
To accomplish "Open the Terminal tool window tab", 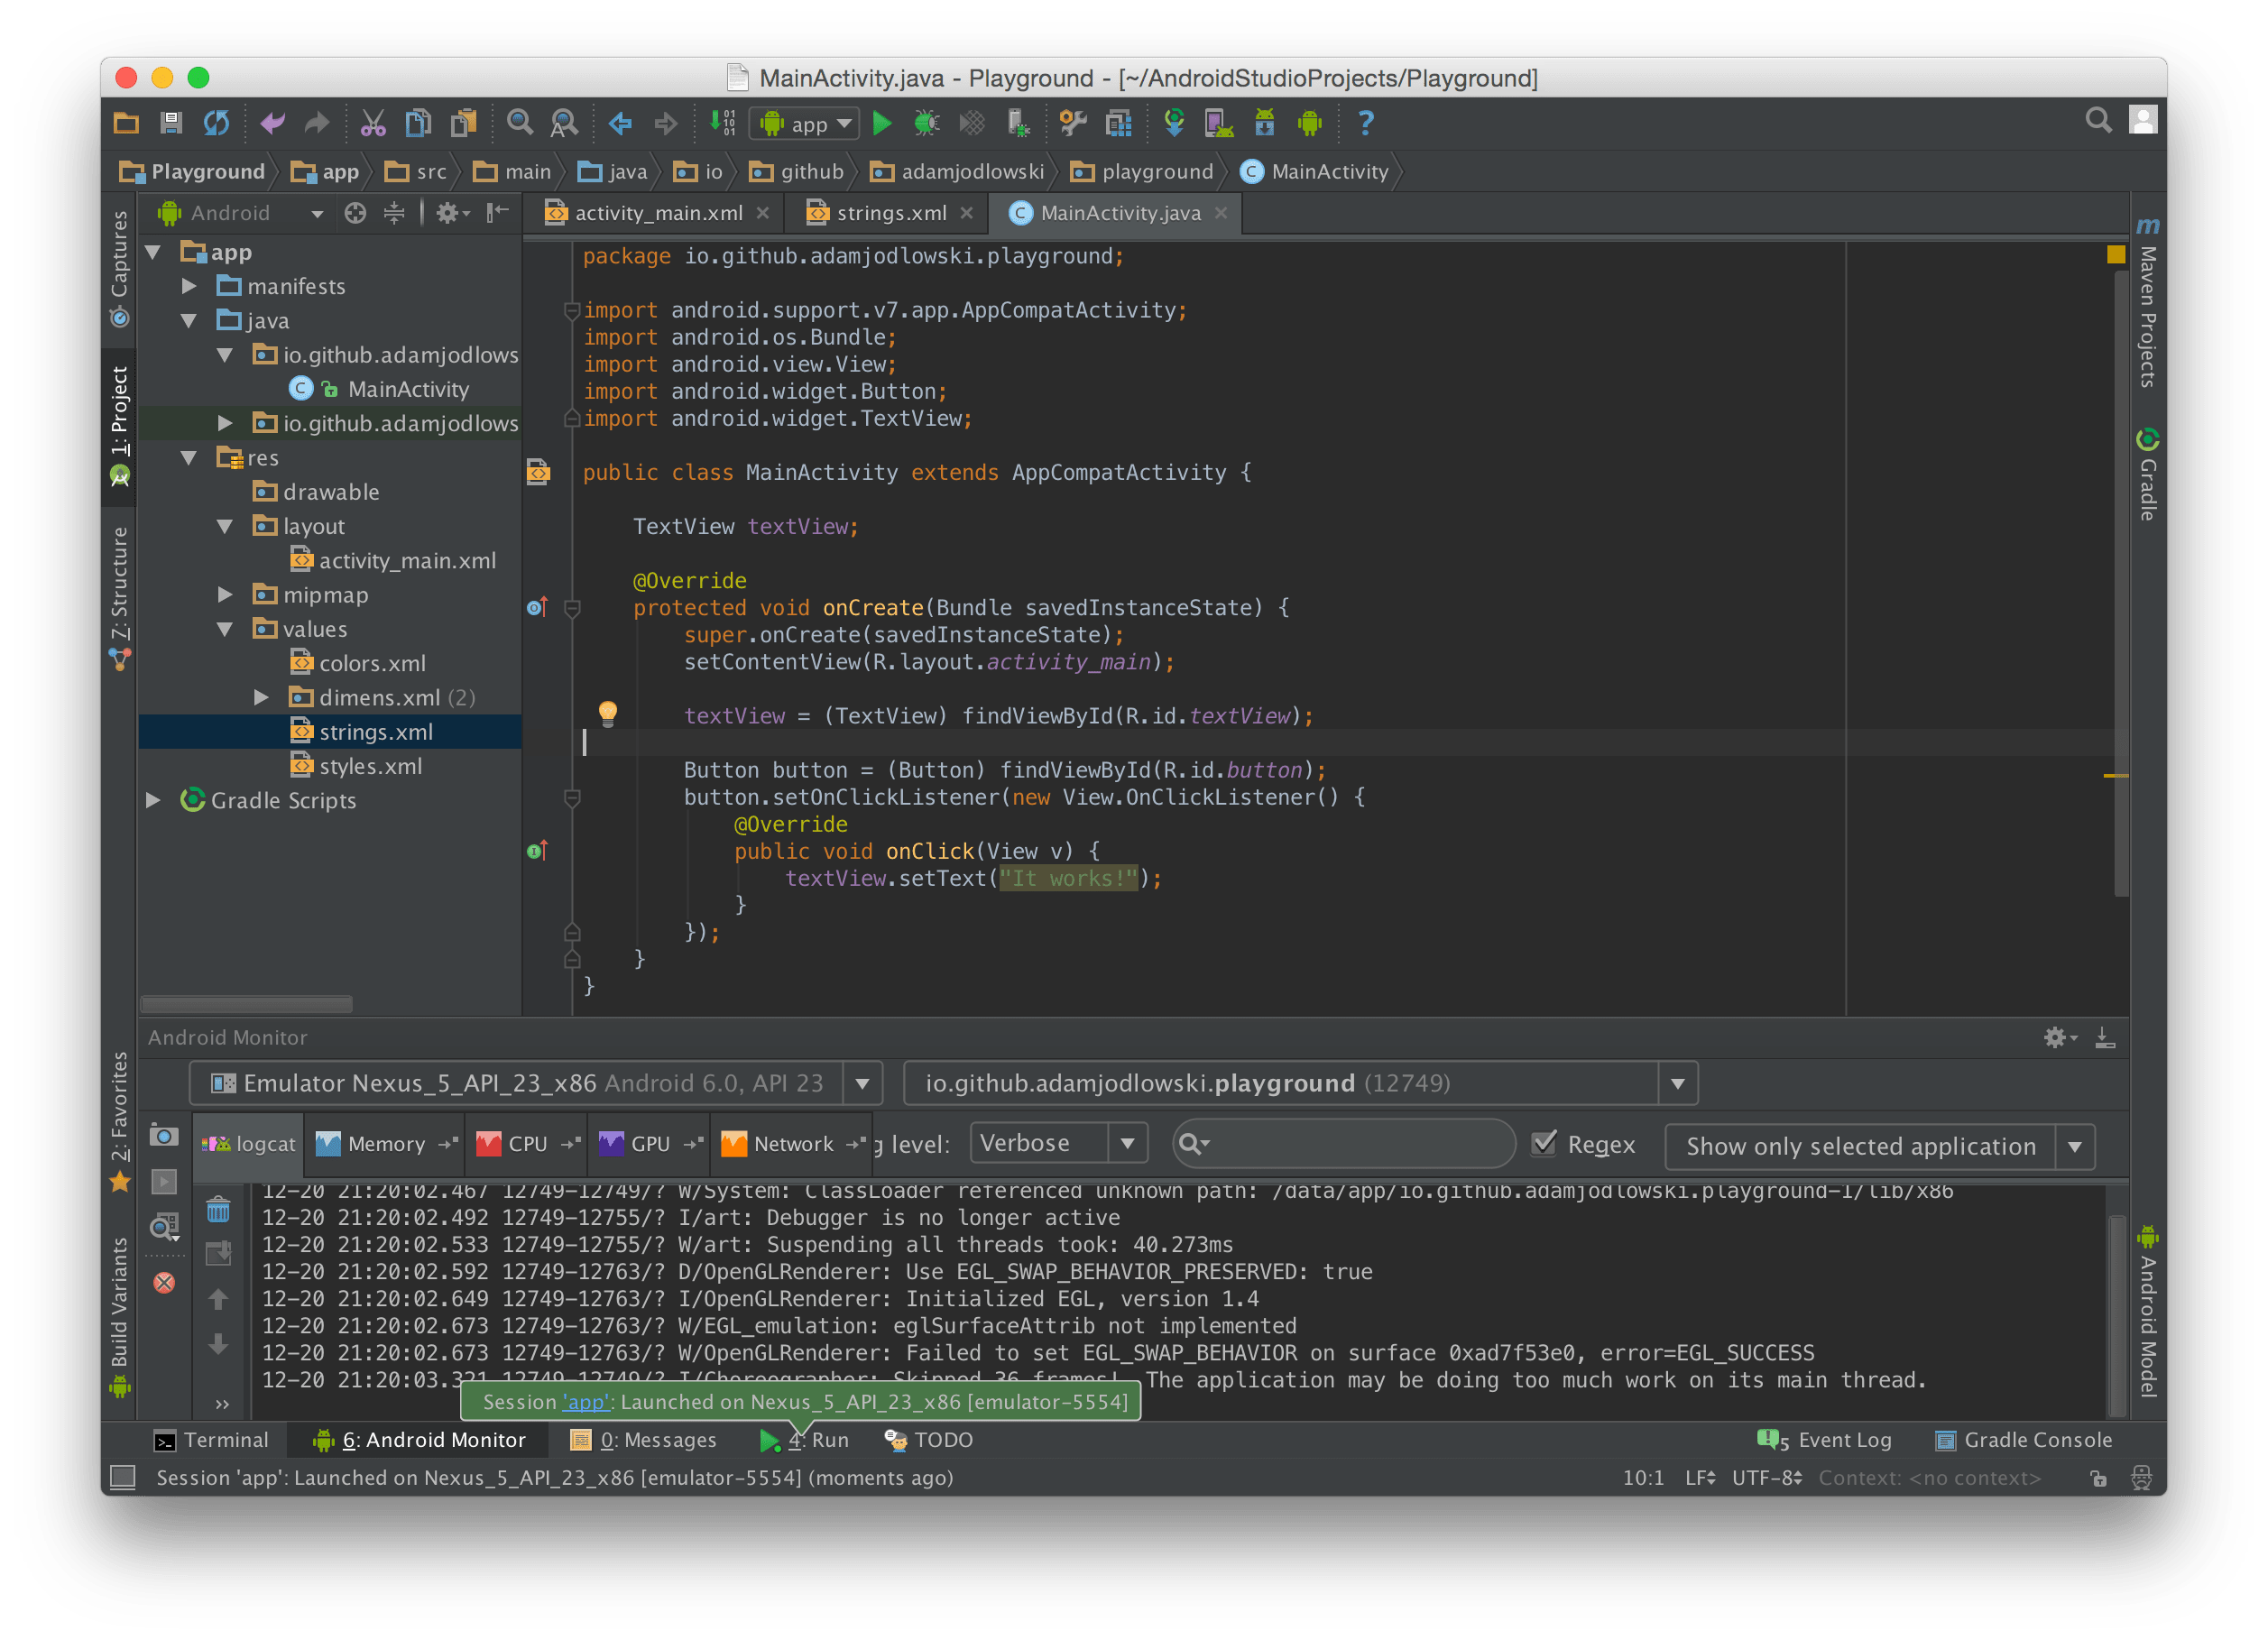I will (211, 1440).
